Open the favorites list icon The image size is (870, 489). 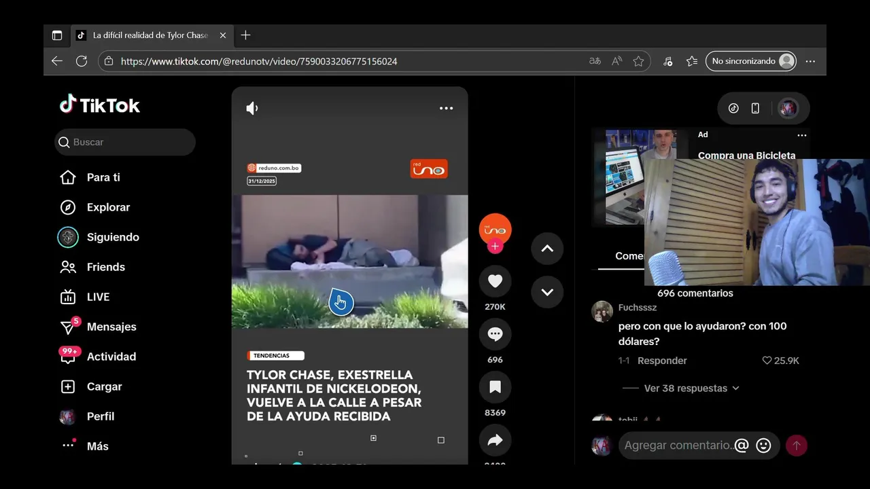[692, 61]
